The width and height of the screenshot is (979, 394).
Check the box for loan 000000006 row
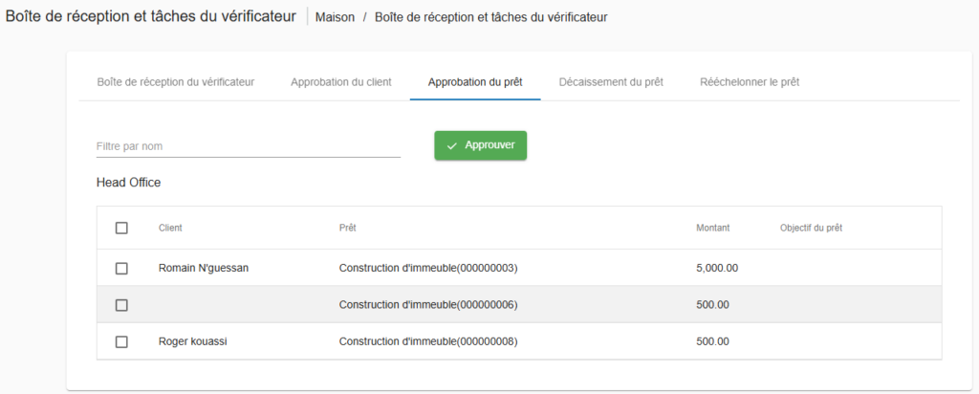click(121, 305)
